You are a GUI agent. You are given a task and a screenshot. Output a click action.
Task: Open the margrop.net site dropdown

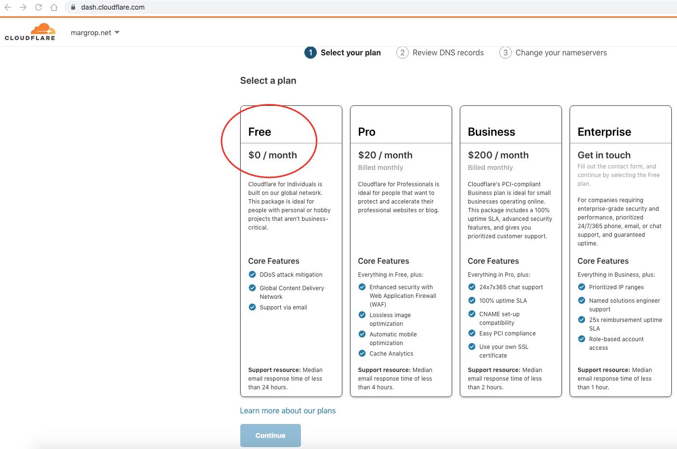[95, 33]
